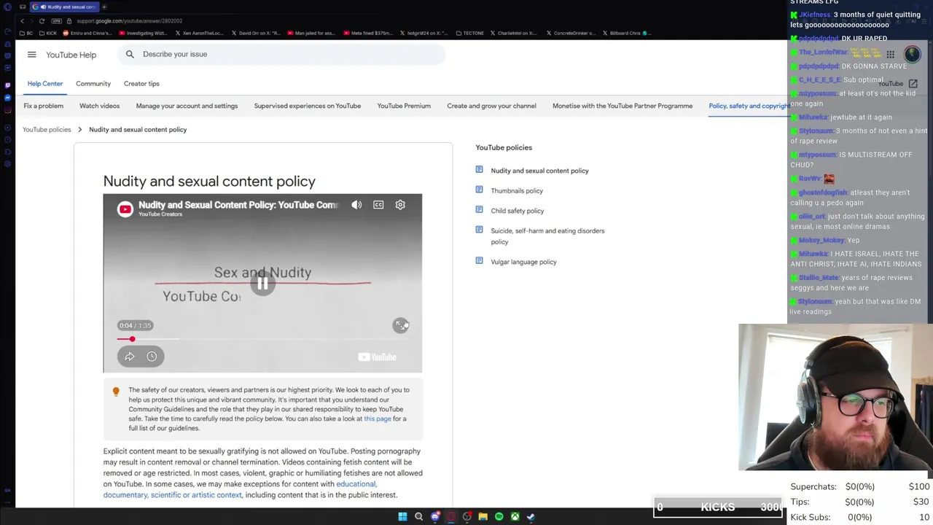Open the video title link in player
Screen dimensions: 933x525
[x=238, y=205]
